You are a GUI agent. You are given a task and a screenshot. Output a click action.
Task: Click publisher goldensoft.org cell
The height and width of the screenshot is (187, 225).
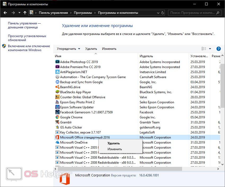[x=150, y=127]
